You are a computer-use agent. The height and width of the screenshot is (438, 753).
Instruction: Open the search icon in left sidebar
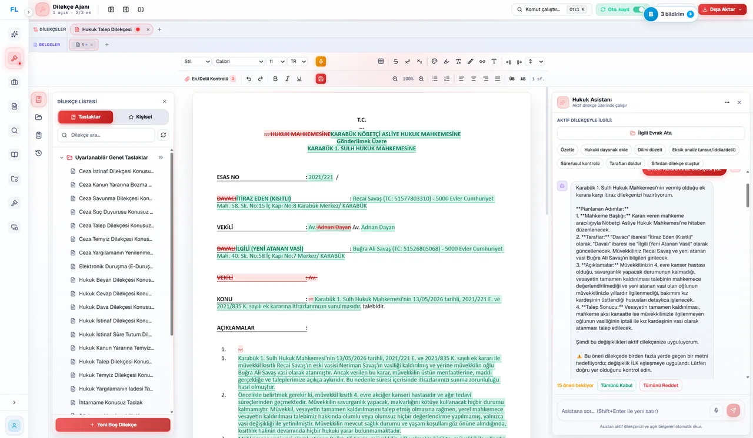(14, 130)
